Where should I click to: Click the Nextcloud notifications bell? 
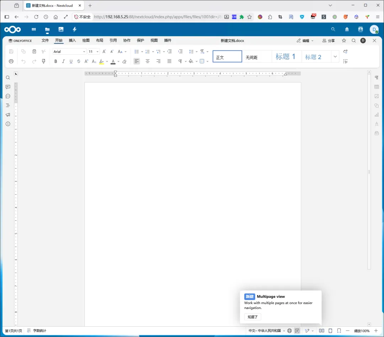tap(347, 30)
